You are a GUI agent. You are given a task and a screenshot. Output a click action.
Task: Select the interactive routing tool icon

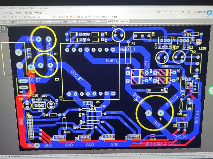point(56,17)
